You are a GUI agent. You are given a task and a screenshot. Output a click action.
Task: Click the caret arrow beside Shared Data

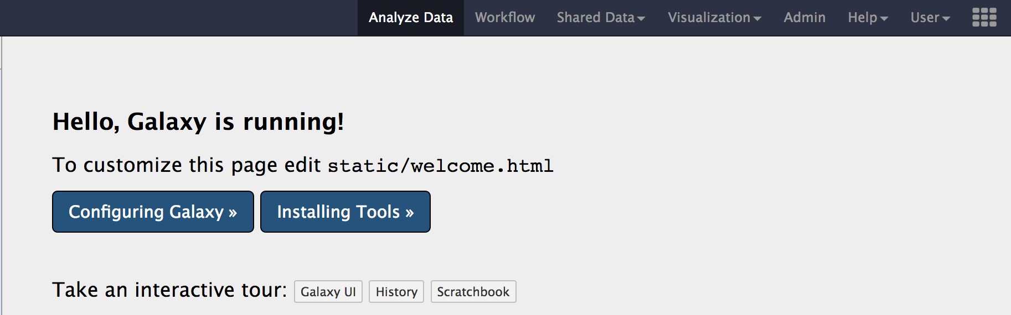tap(641, 18)
